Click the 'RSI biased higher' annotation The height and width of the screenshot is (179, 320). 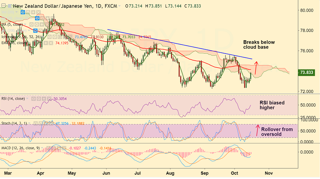[272, 105]
